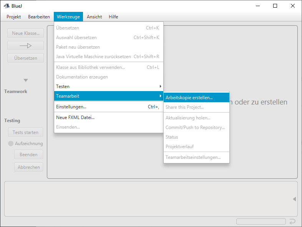Click the Einsenden menu entry
Viewport: 302px width, 227px height.
point(109,127)
